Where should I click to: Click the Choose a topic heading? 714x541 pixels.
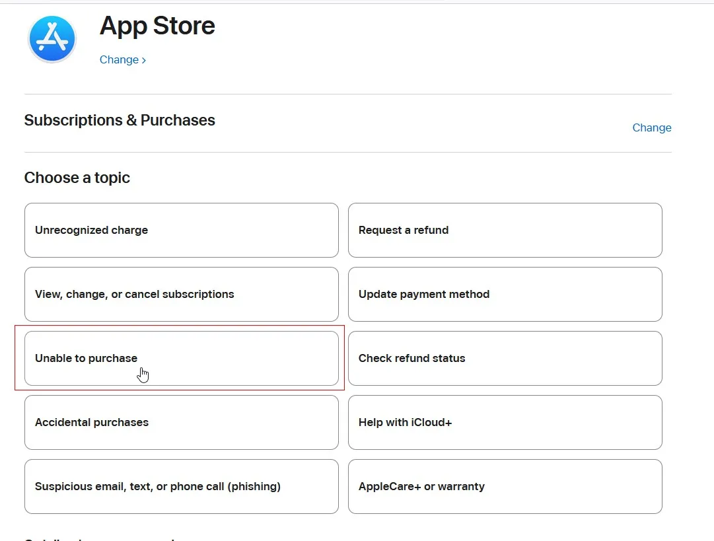tap(77, 178)
